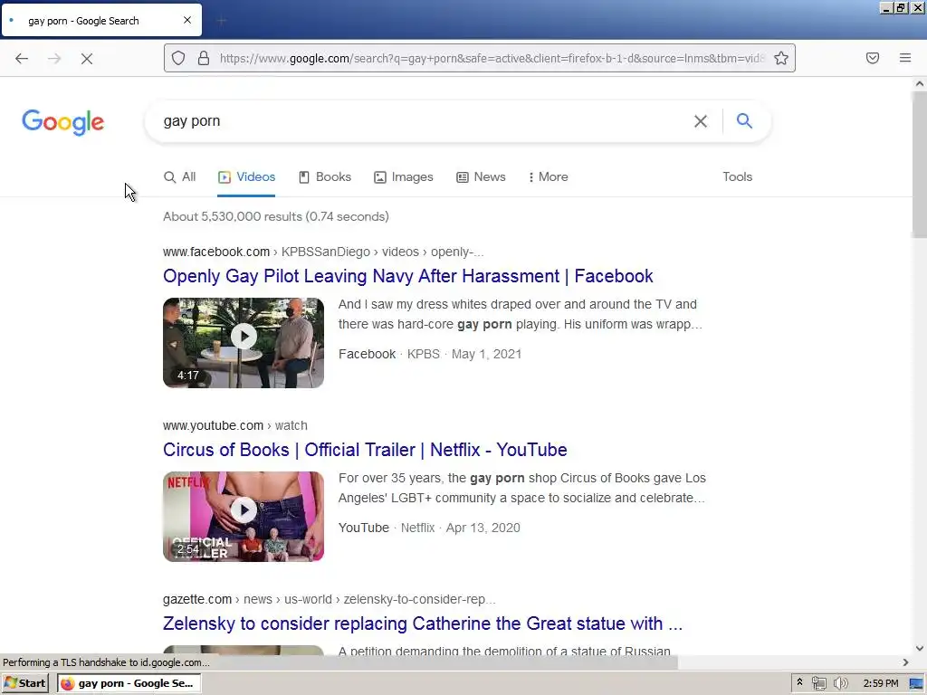
Task: Clear the search box with the X
Action: point(701,121)
